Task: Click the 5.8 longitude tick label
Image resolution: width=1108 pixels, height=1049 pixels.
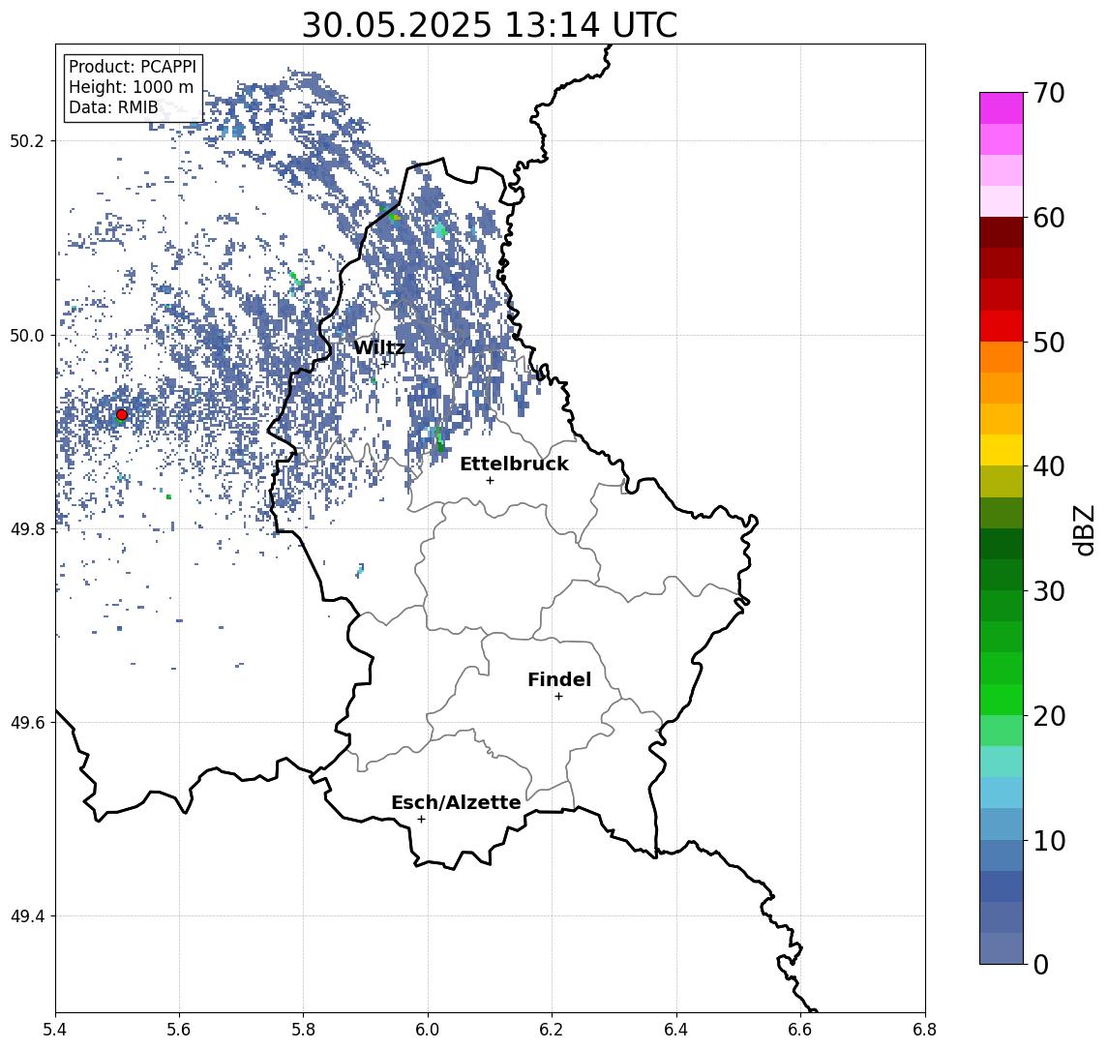Action: tap(303, 1030)
